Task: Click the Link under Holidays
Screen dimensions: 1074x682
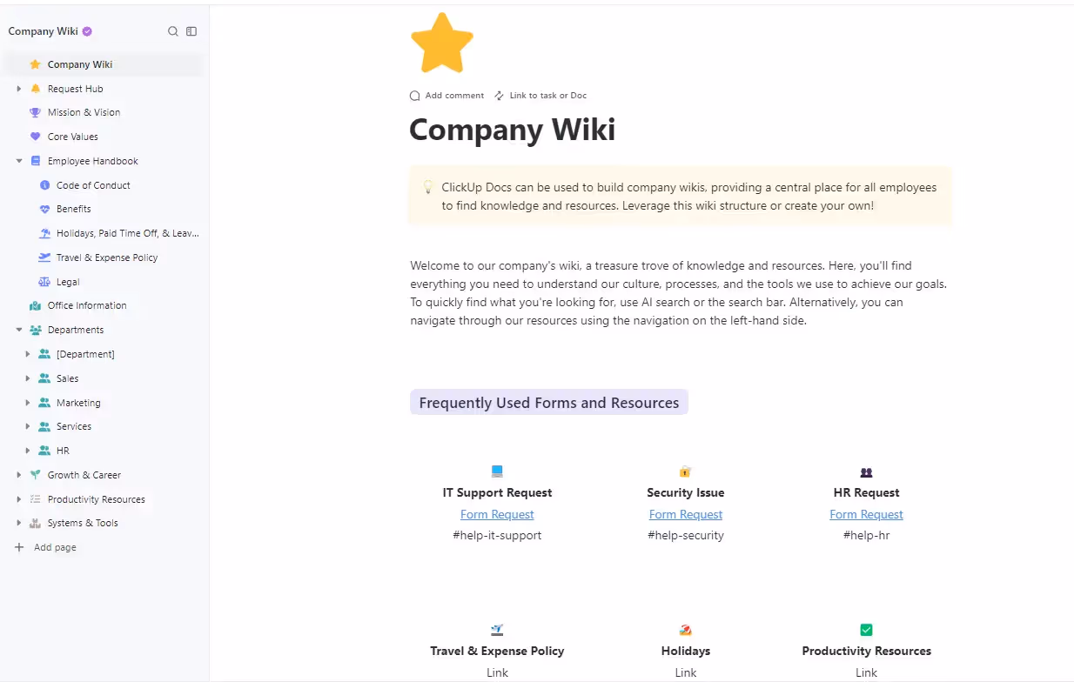Action: pyautogui.click(x=685, y=672)
